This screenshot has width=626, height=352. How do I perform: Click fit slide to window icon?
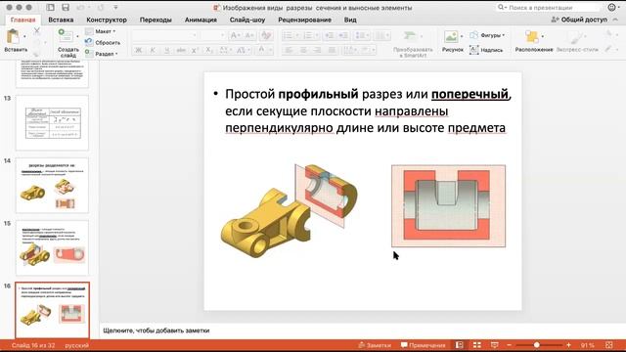coord(608,345)
